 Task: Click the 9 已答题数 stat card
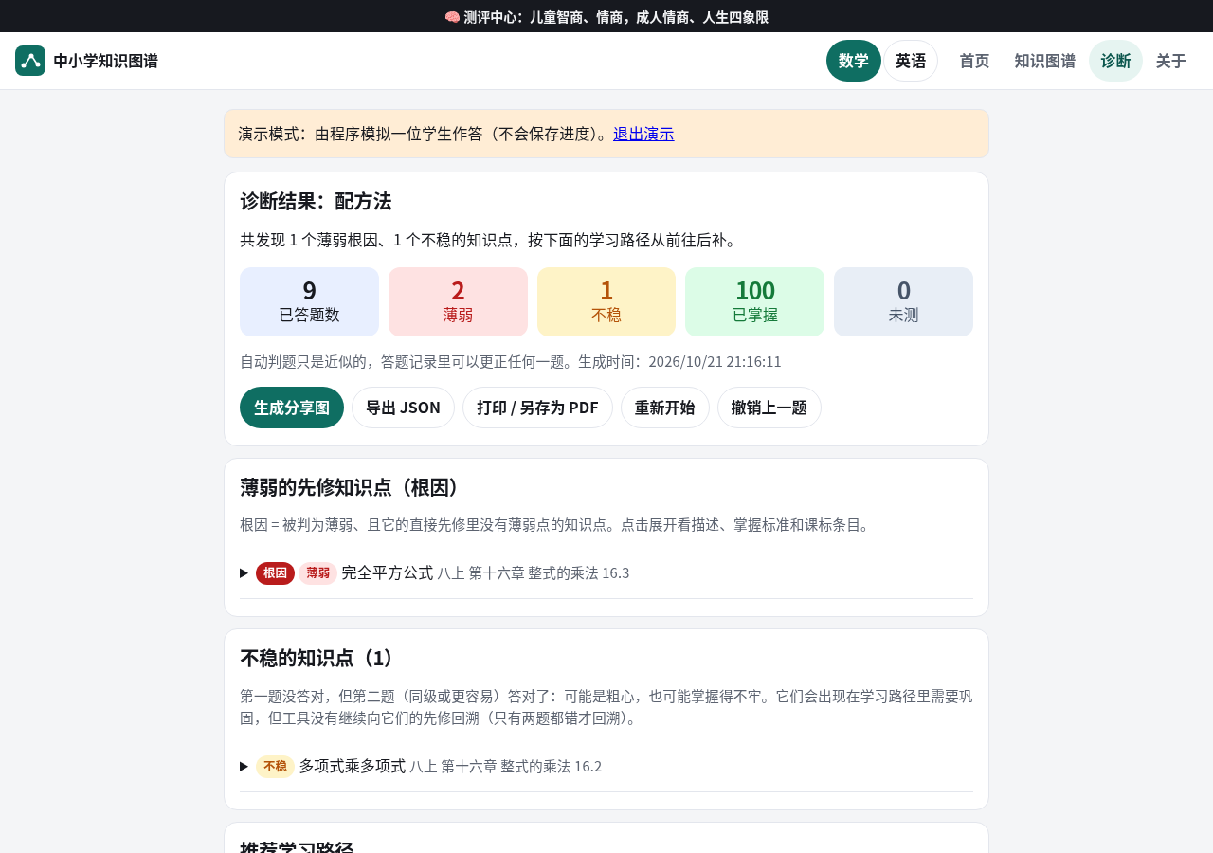coord(309,301)
